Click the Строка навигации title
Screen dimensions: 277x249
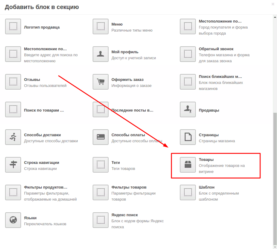click(42, 163)
